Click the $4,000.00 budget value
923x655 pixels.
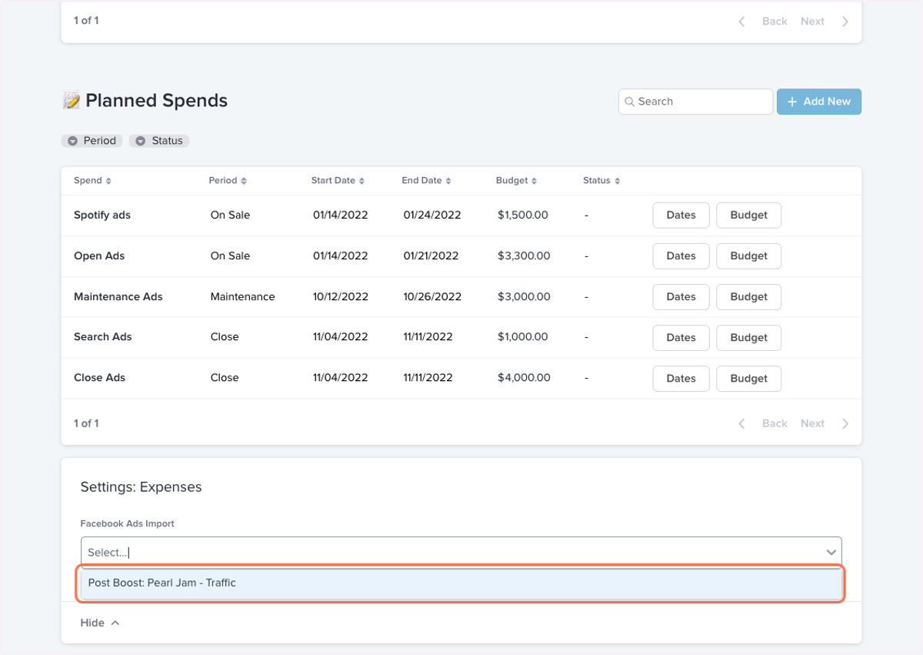click(x=524, y=378)
